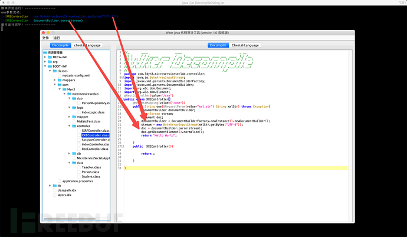Viewport: 407px width, 237px height.
Task: Expand the mapper tree node
Action: (x=69, y=117)
